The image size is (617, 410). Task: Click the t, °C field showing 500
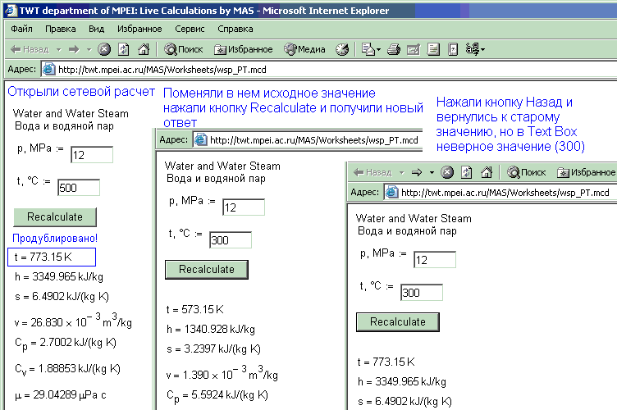pos(79,188)
